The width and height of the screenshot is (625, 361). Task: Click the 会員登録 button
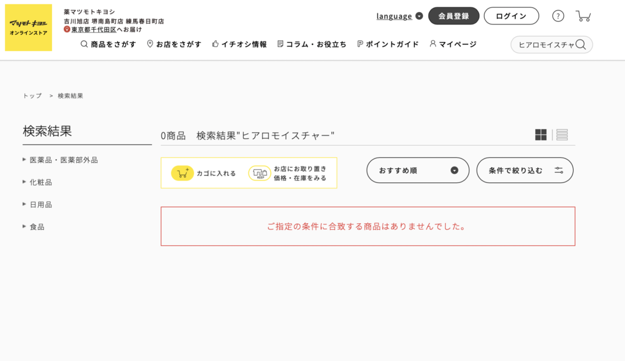pos(453,16)
